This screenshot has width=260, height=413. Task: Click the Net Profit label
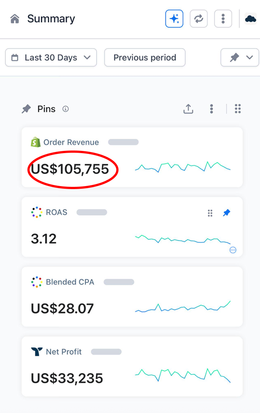(x=64, y=352)
